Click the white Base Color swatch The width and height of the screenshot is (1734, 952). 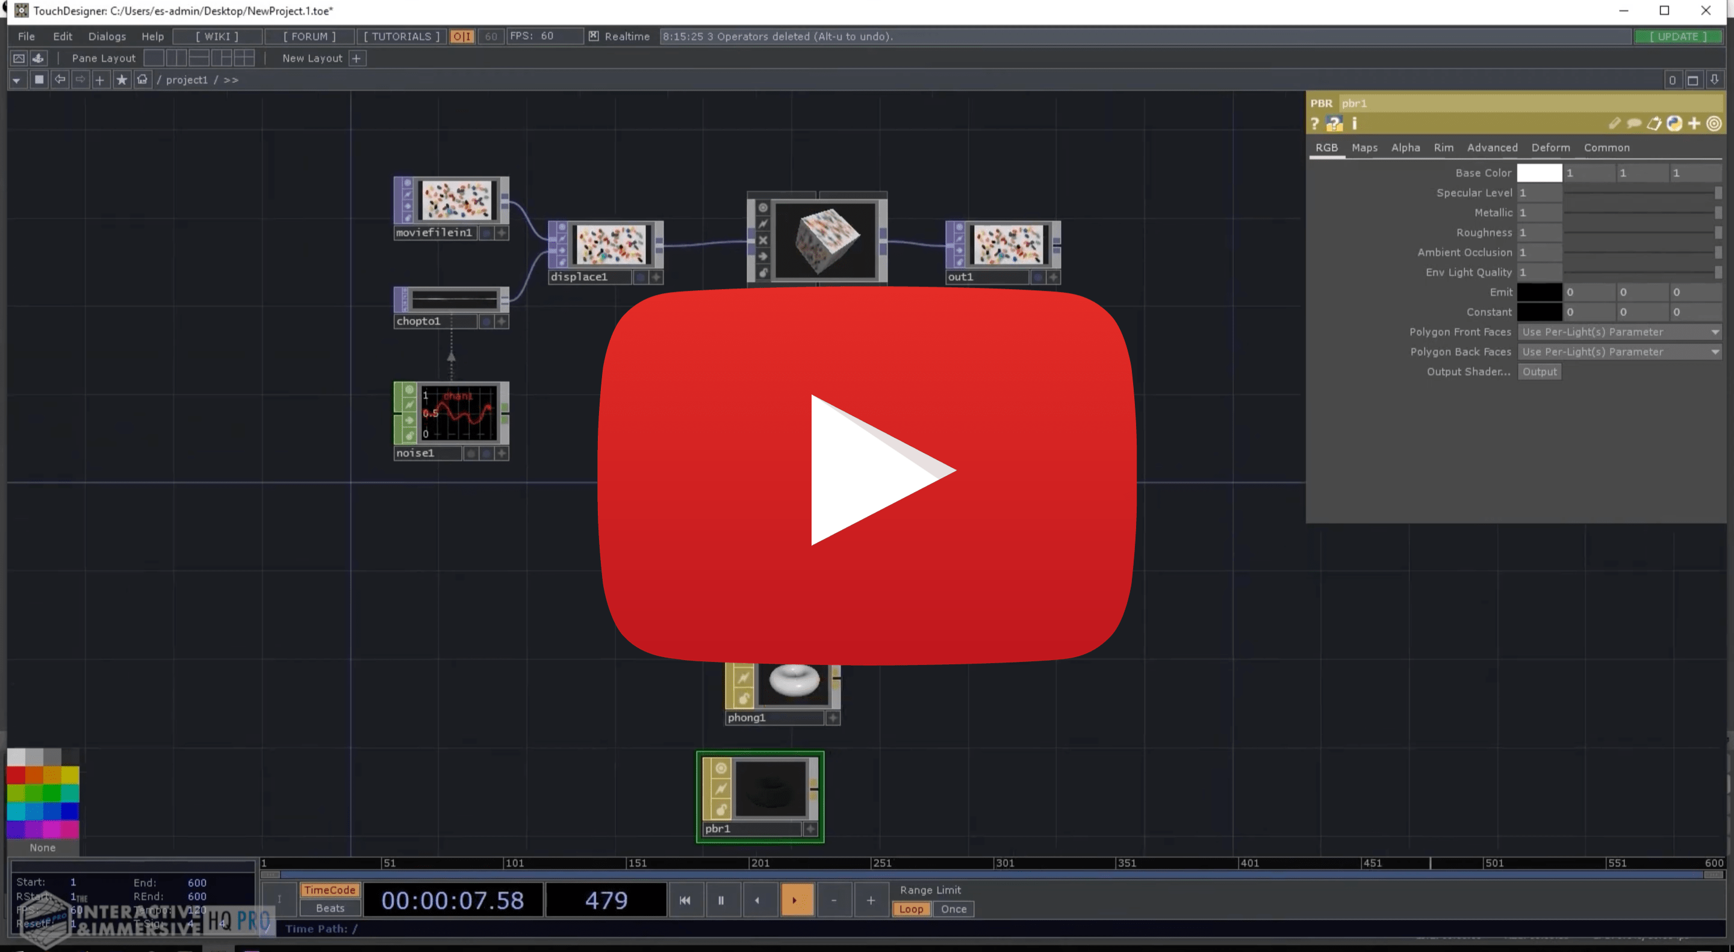click(x=1539, y=173)
